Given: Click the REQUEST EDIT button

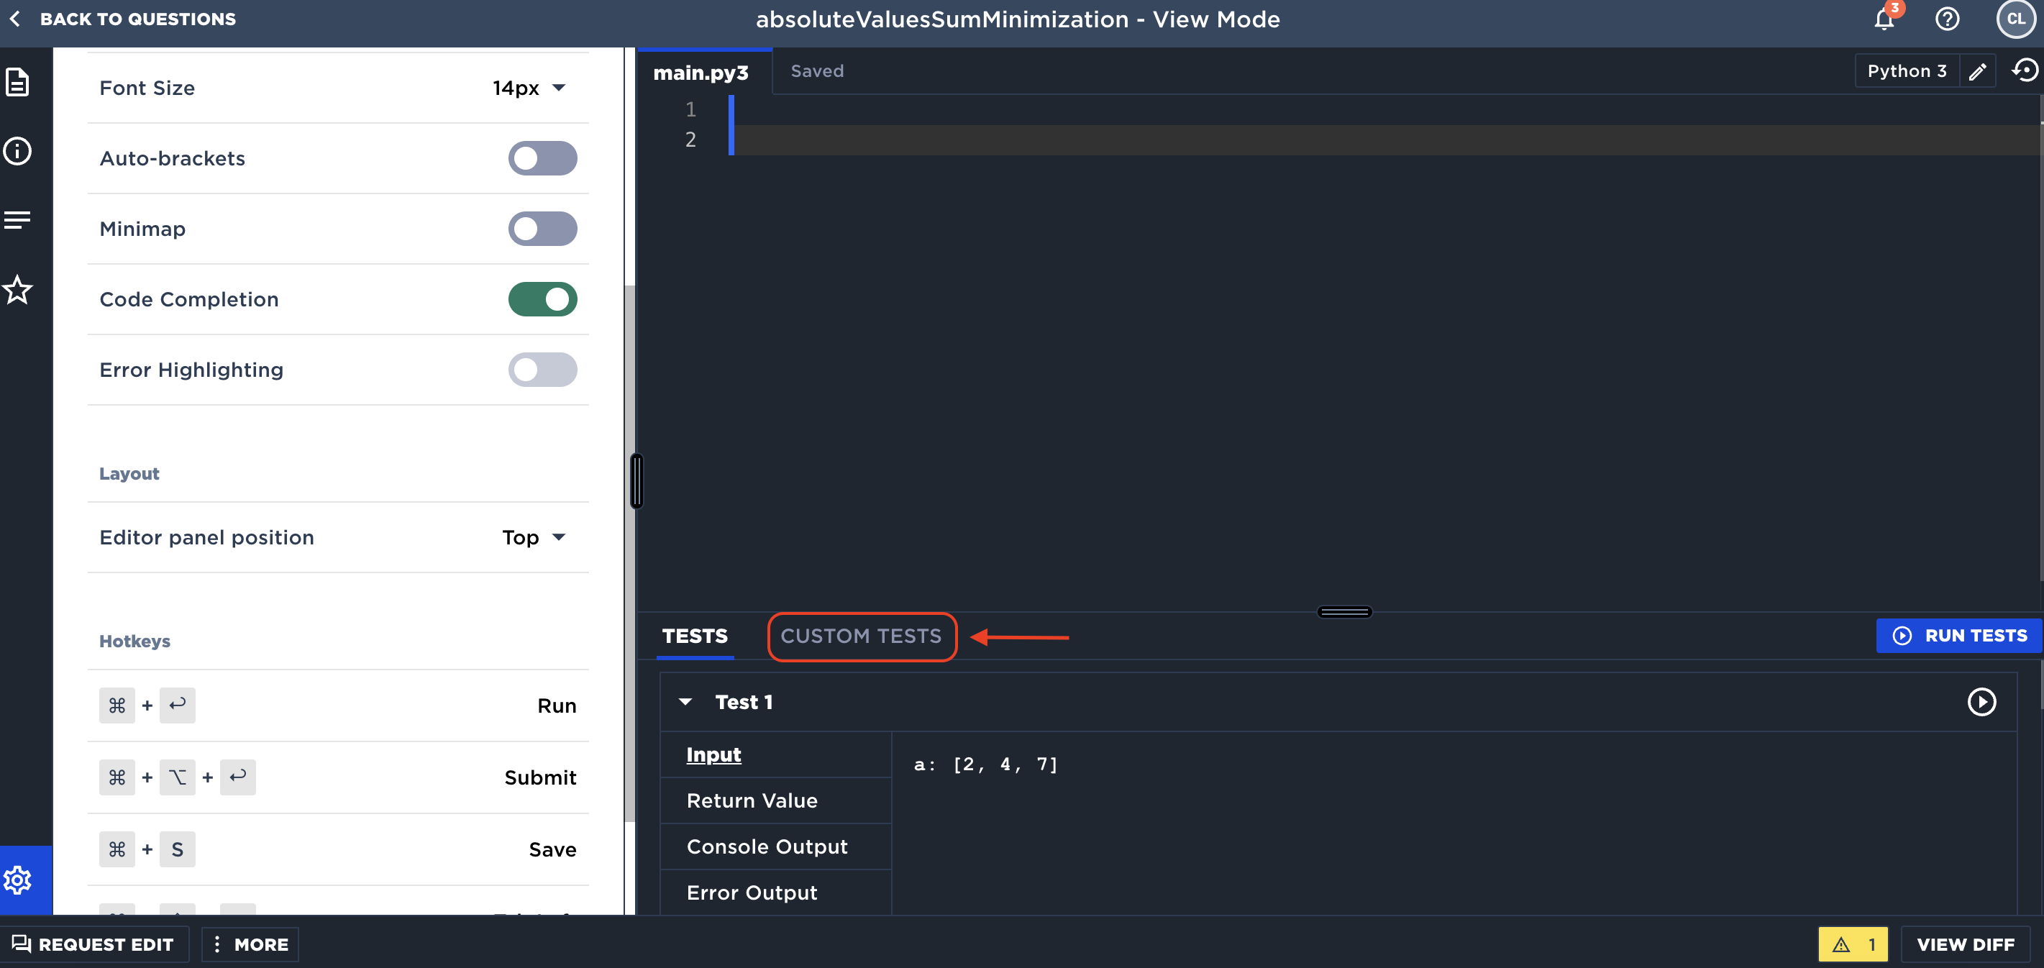Looking at the screenshot, I should [x=93, y=944].
